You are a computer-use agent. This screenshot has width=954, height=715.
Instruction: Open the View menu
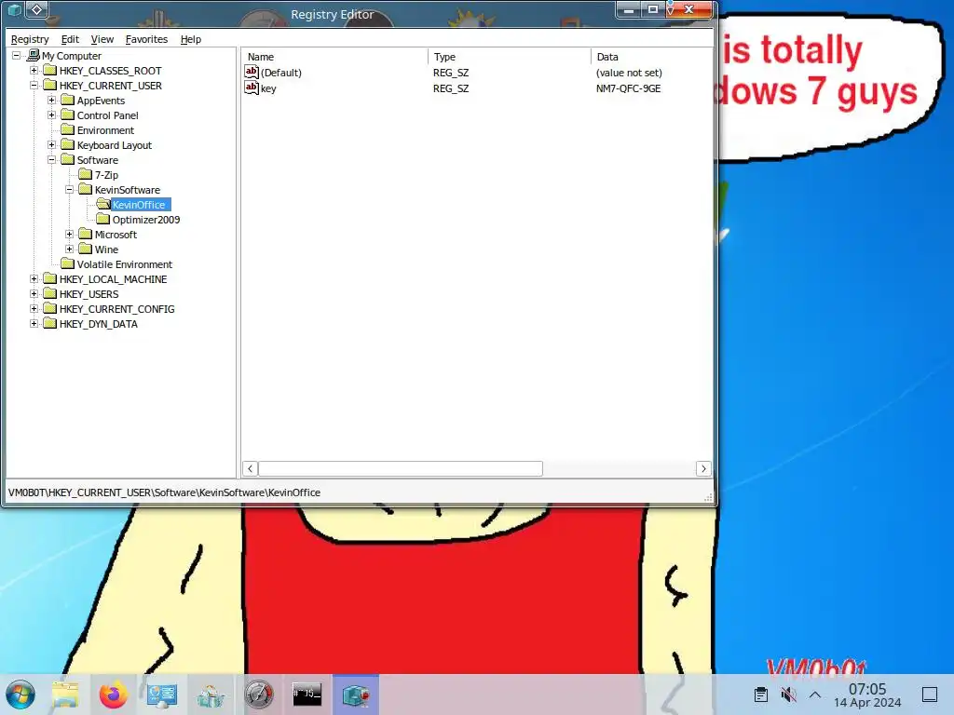click(x=102, y=39)
